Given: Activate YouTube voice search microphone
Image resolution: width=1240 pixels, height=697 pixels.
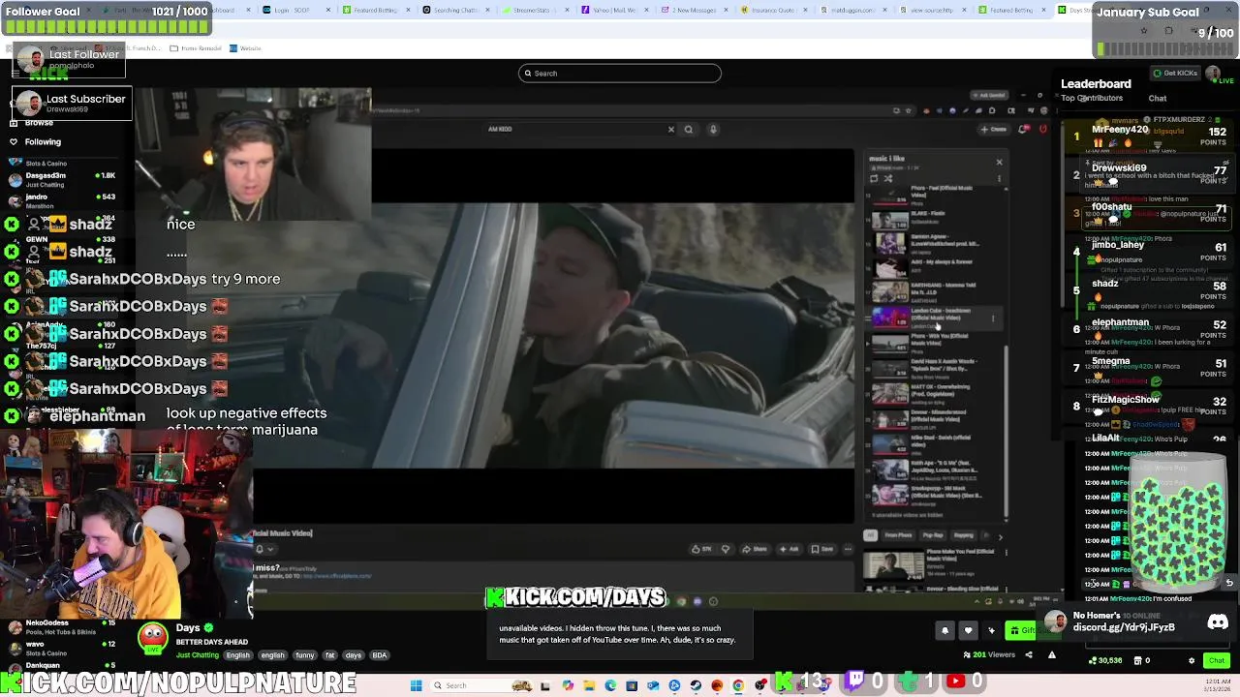Looking at the screenshot, I should [713, 129].
